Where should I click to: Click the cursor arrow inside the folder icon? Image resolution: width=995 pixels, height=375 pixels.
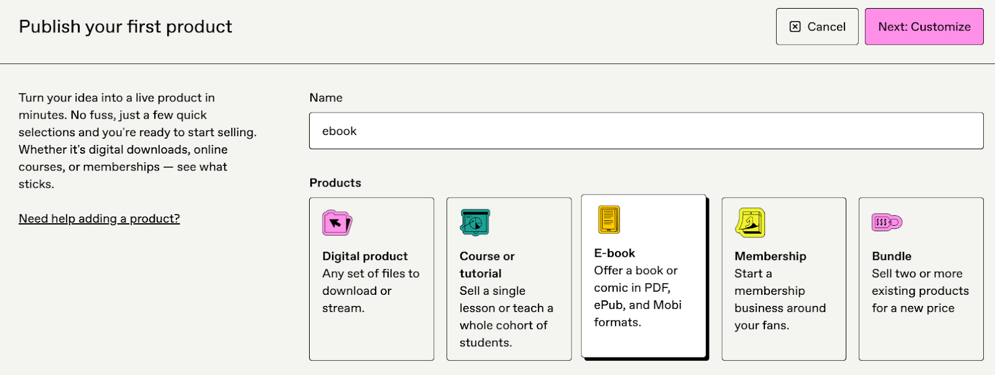click(x=335, y=221)
